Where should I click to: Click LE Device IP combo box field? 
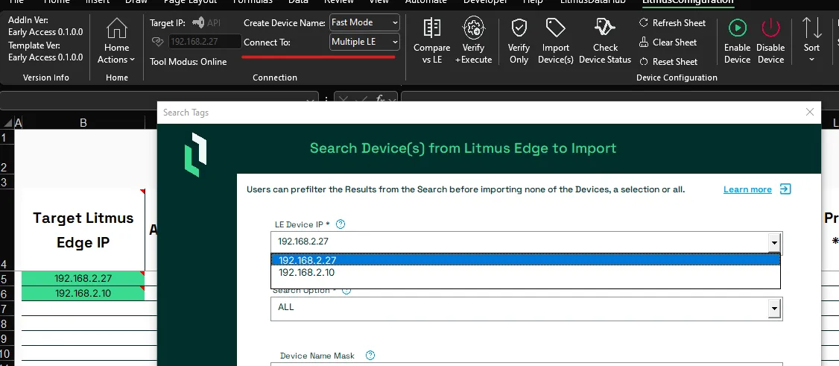[x=527, y=242]
